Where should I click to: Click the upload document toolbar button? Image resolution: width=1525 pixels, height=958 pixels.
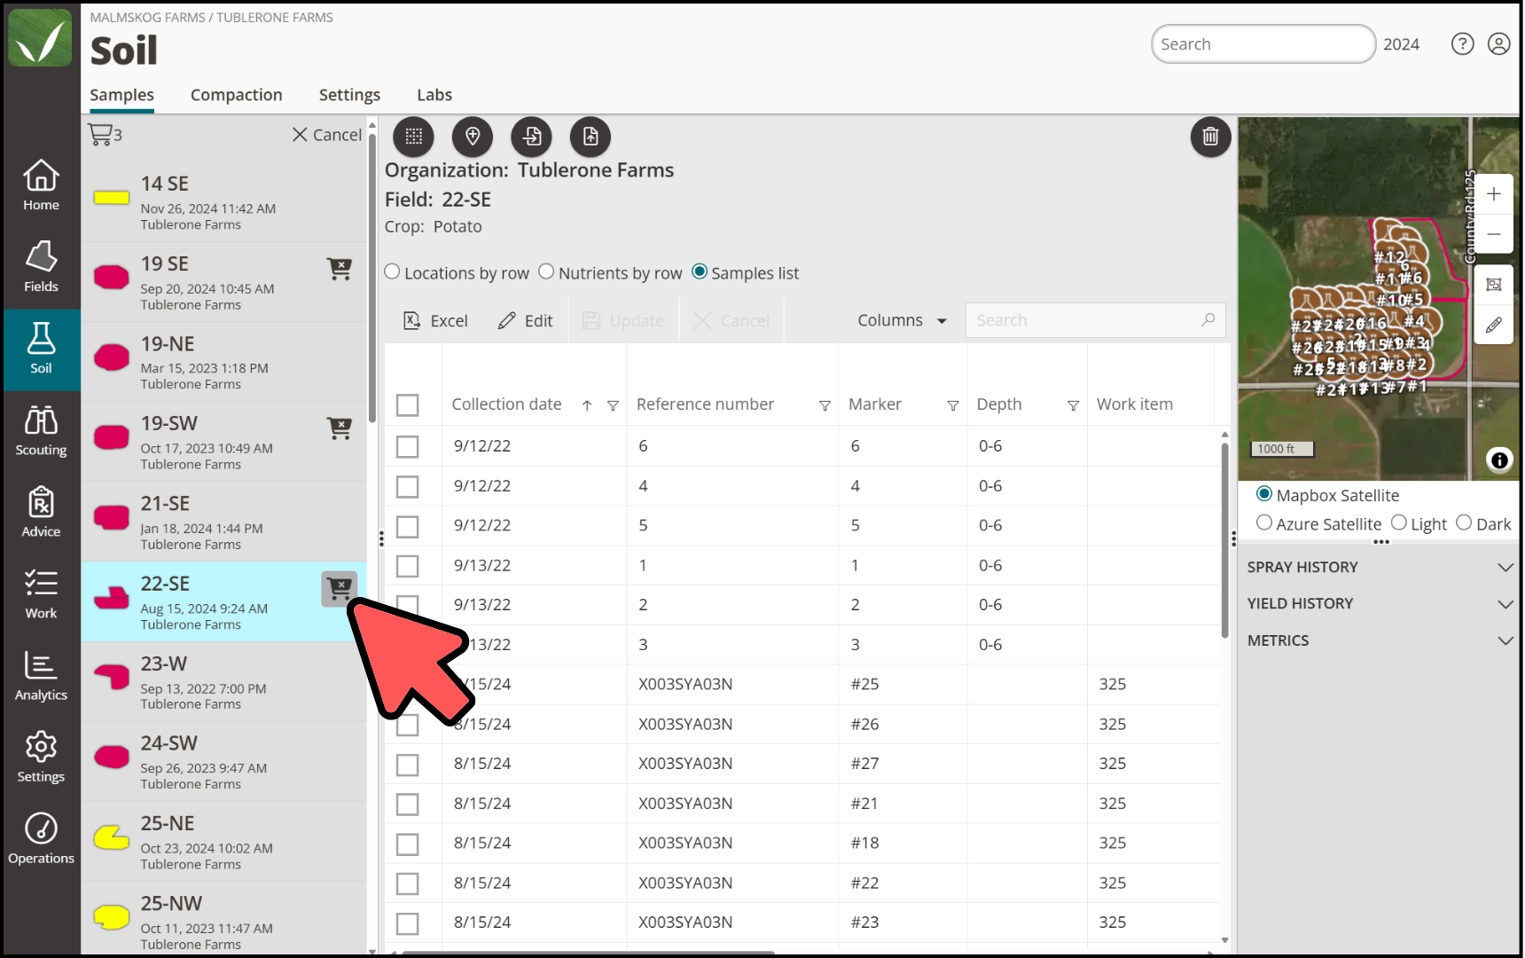click(x=590, y=137)
